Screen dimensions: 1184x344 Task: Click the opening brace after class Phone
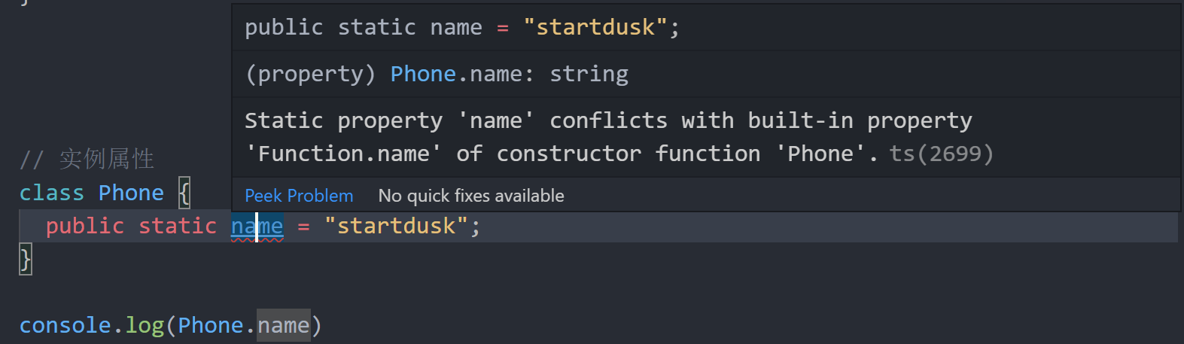click(x=184, y=193)
